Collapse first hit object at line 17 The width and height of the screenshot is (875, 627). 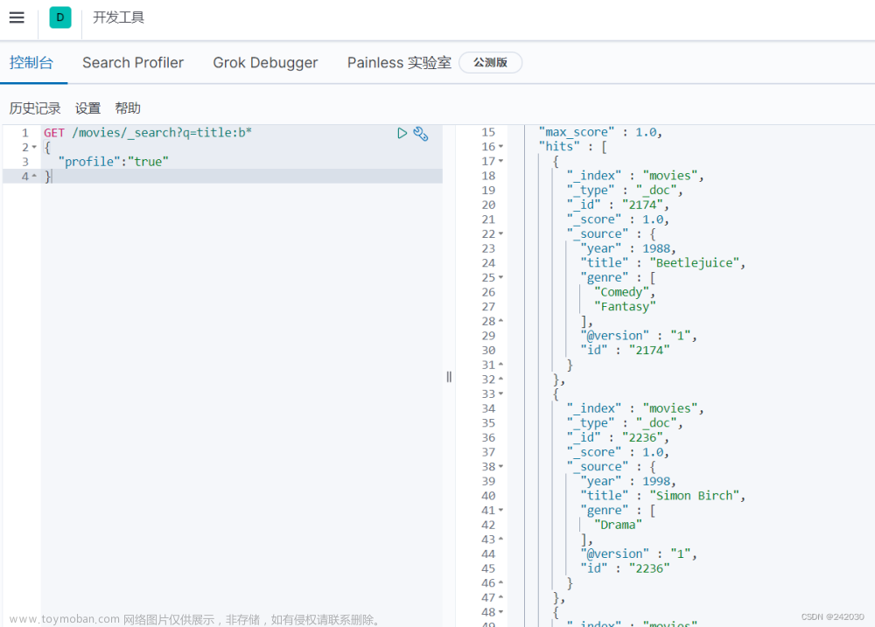[x=501, y=161]
